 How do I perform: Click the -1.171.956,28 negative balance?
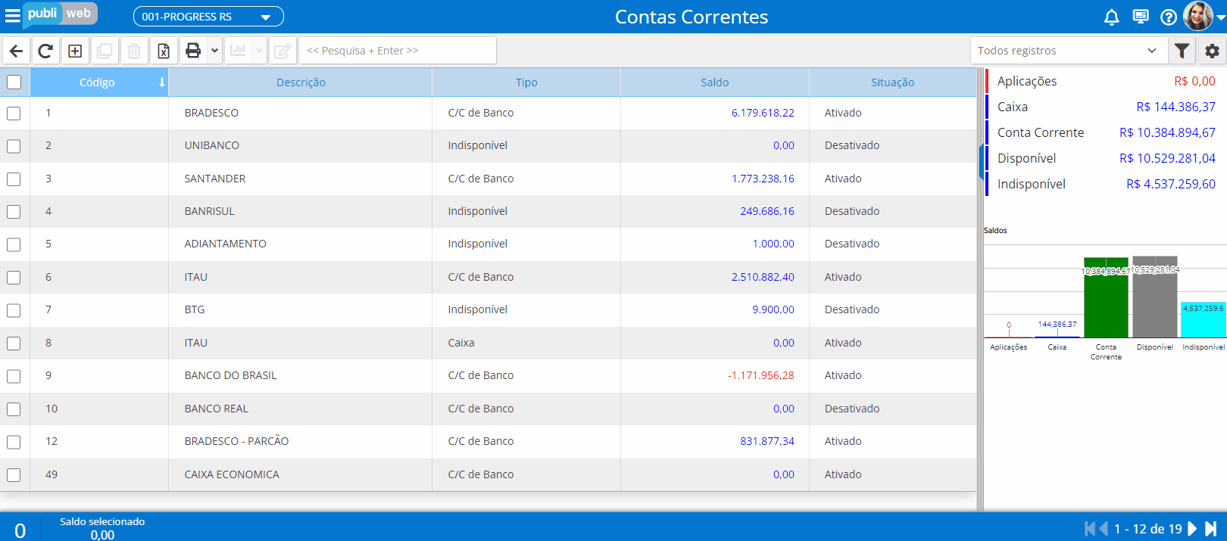pyautogui.click(x=760, y=375)
